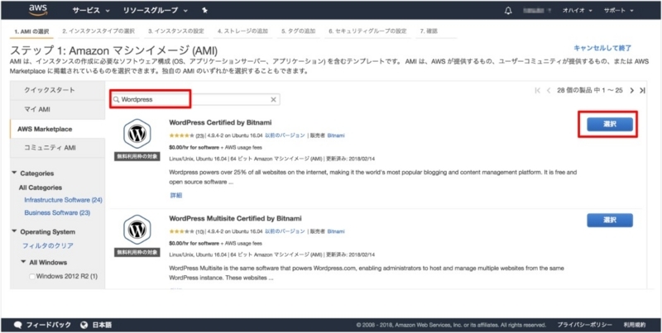The width and height of the screenshot is (662, 333).
Task: Filter by Business Software (23)
Action: [x=57, y=213]
